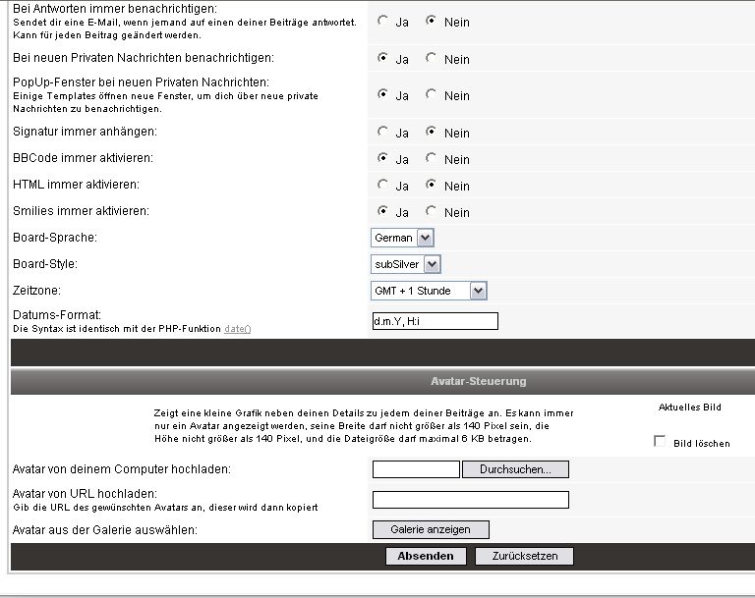Choose Nein for BBCode immer aktivieren
The width and height of the screenshot is (755, 598).
[x=431, y=158]
